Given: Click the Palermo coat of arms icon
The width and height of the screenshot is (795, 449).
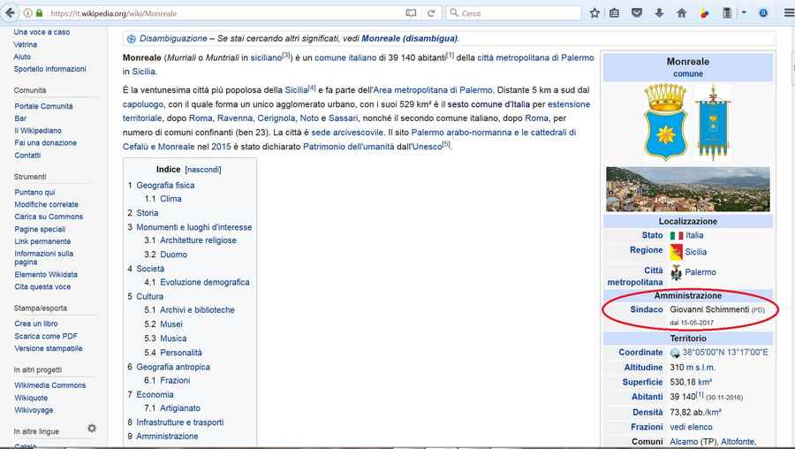Looking at the screenshot, I should click(676, 272).
